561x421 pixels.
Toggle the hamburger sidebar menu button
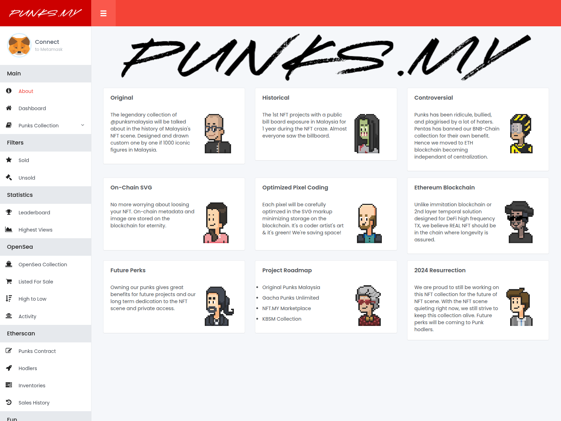(103, 13)
